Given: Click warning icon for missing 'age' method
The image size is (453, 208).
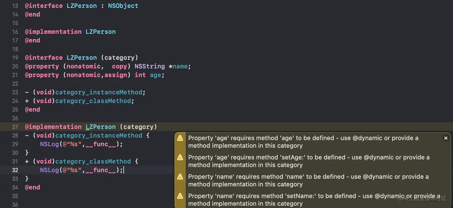Looking at the screenshot, I should (180, 138).
